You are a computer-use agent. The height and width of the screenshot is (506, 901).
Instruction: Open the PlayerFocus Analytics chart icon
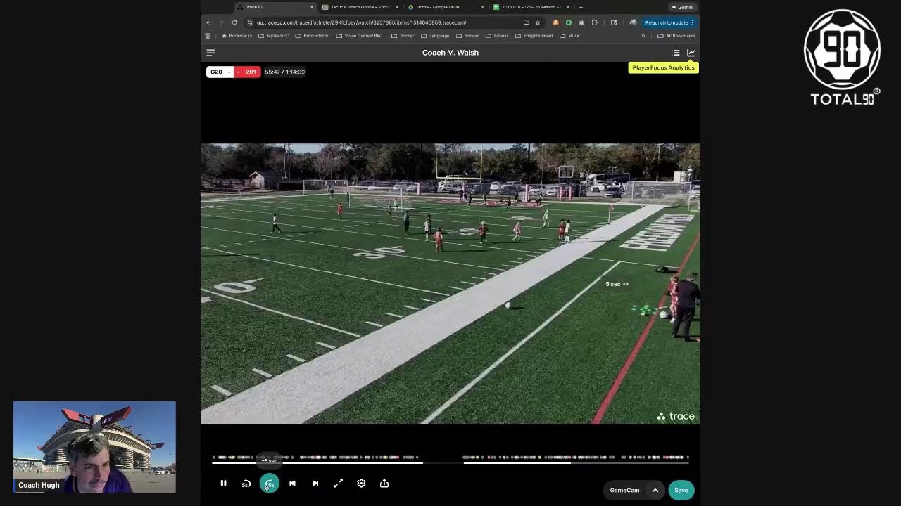[691, 53]
